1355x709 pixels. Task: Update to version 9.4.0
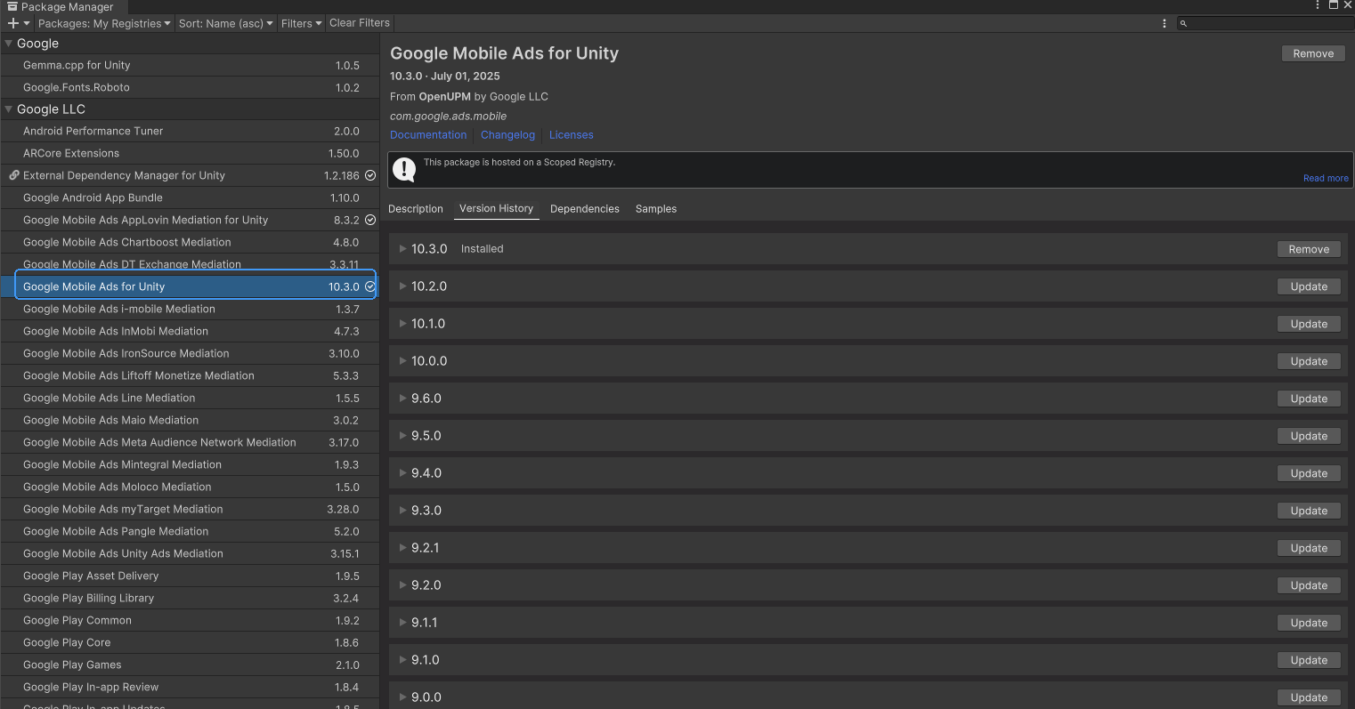pos(1309,473)
